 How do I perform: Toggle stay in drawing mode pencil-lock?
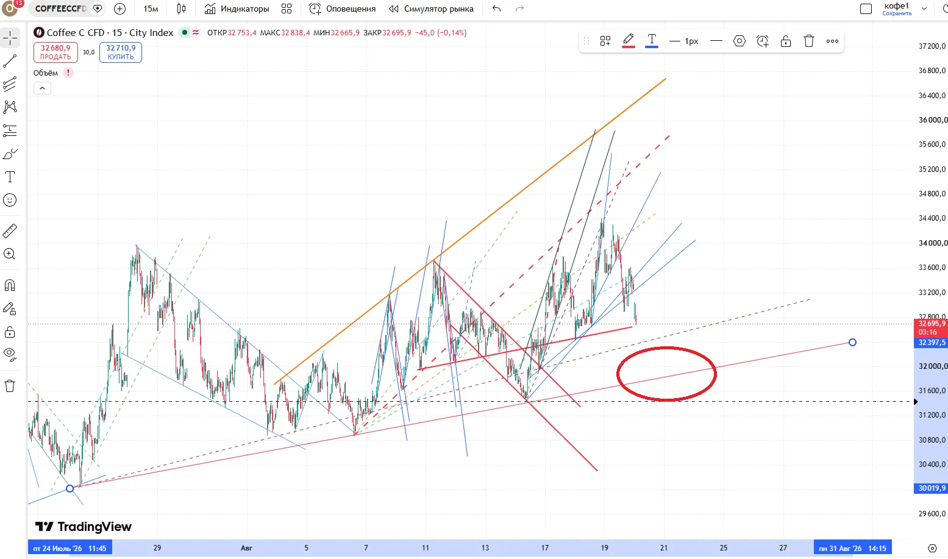coord(10,308)
